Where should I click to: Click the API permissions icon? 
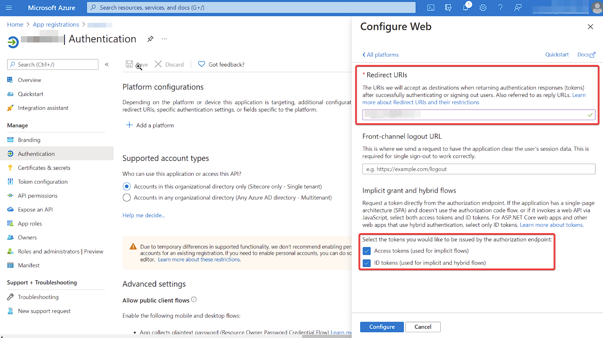pyautogui.click(x=10, y=196)
